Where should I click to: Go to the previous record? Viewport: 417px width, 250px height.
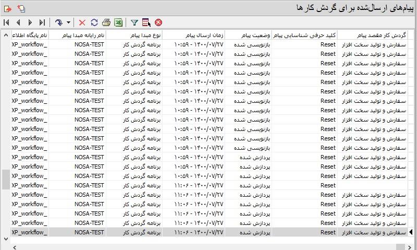coord(18,22)
